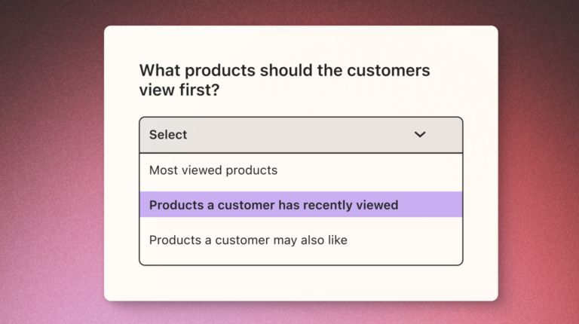579x324 pixels.
Task: Click the chevron arrow in Select box
Action: (x=420, y=135)
